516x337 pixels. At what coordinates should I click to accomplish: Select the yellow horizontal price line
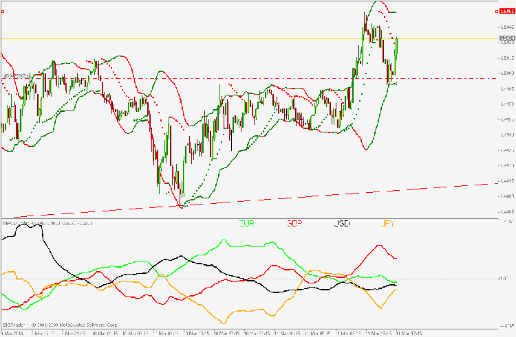(x=250, y=38)
